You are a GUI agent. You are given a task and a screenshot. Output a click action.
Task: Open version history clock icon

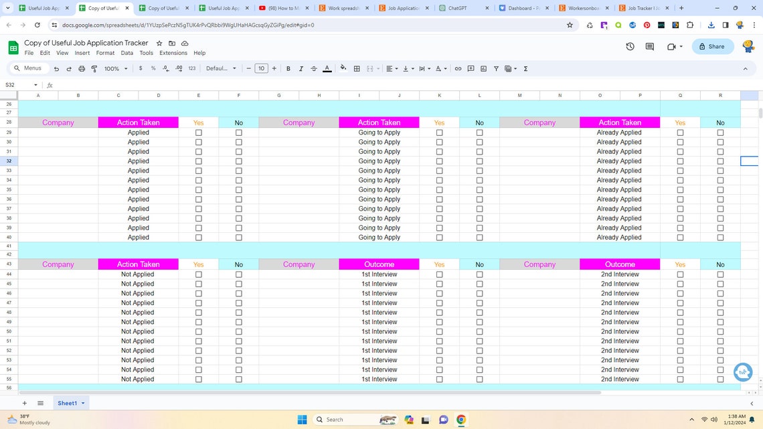click(x=629, y=46)
